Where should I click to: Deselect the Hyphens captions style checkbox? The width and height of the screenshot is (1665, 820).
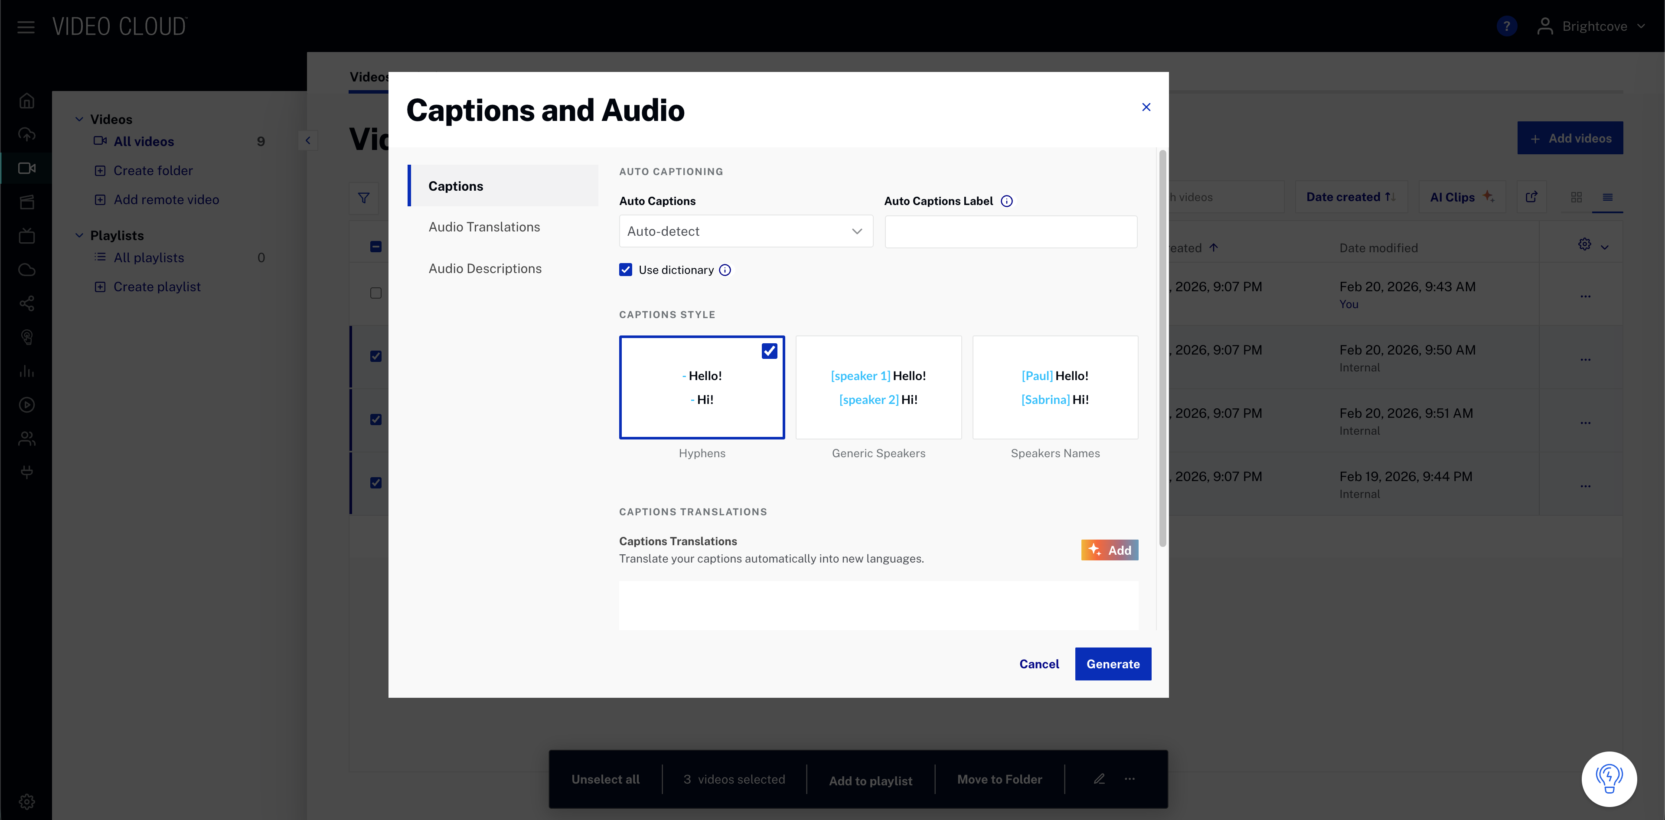point(769,351)
